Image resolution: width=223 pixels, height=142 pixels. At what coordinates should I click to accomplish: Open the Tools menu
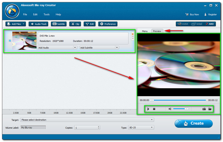tap(47, 15)
